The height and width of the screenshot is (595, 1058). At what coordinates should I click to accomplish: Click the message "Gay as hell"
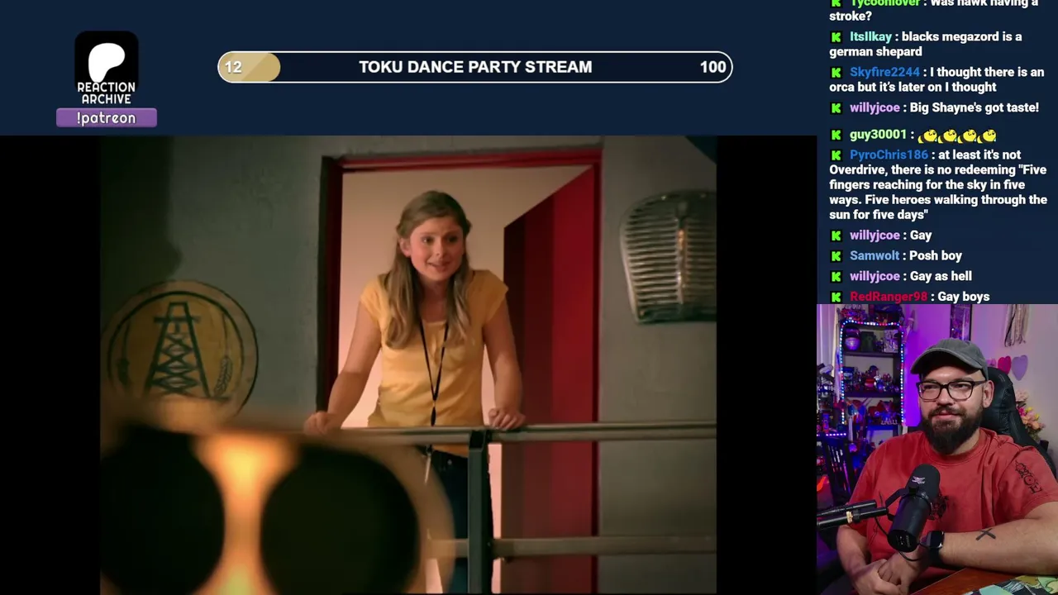click(x=941, y=277)
